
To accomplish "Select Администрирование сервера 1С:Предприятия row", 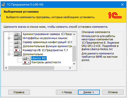I will pyautogui.click(x=47, y=34).
